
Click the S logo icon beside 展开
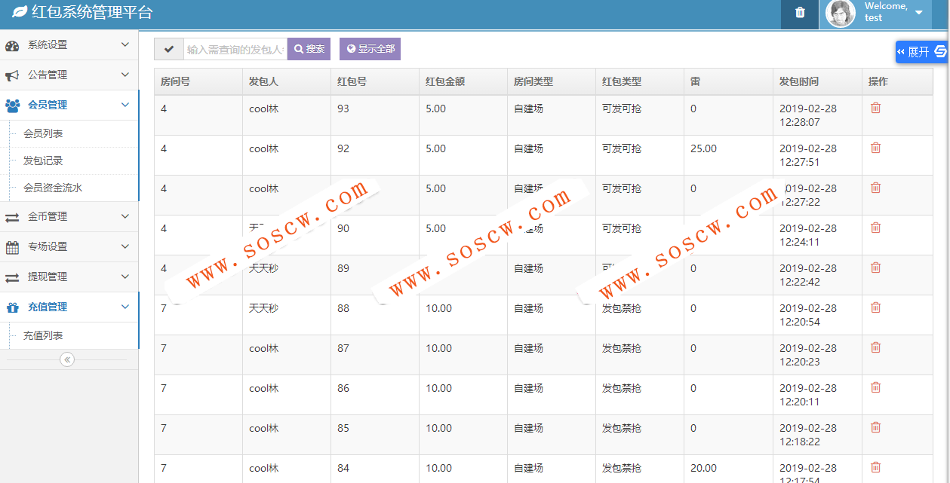(940, 52)
